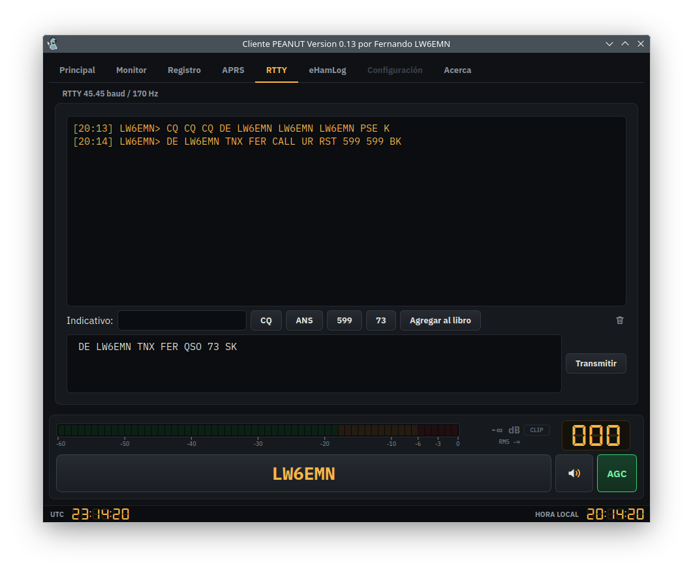Open the Configuración tab
693x573 pixels.
395,70
